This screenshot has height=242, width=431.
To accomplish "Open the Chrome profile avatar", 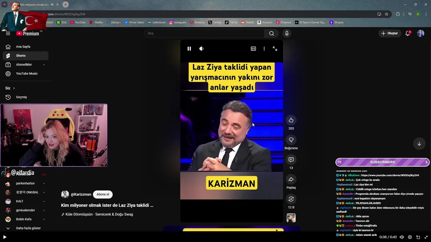I will [x=418, y=14].
